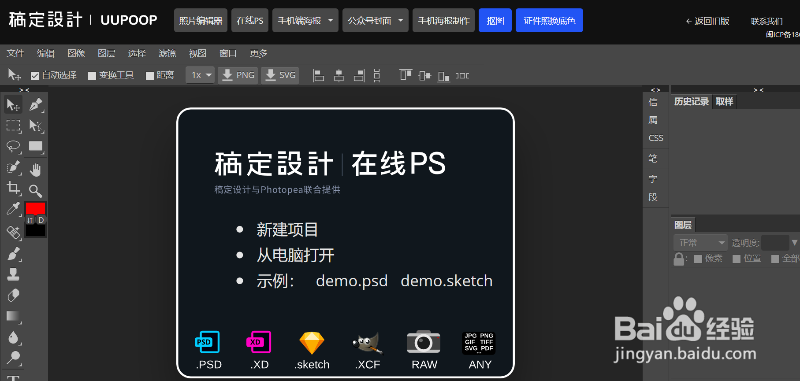Click 新建项目 on welcome screen
The width and height of the screenshot is (800, 381).
287,229
